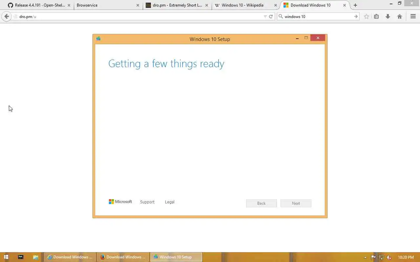
Task: Close the Windows 10 - Wikipedia tab
Action: [276, 5]
